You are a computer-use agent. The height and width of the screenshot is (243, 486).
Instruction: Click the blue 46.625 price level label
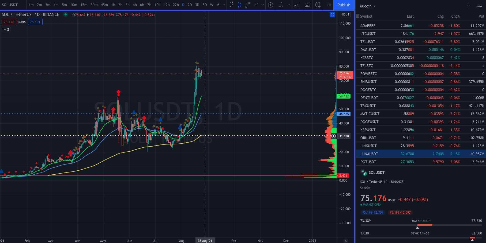coord(344,114)
